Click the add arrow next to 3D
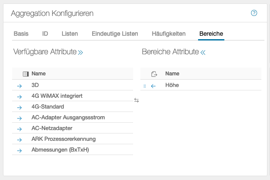The image size is (270, 180). tap(19, 86)
